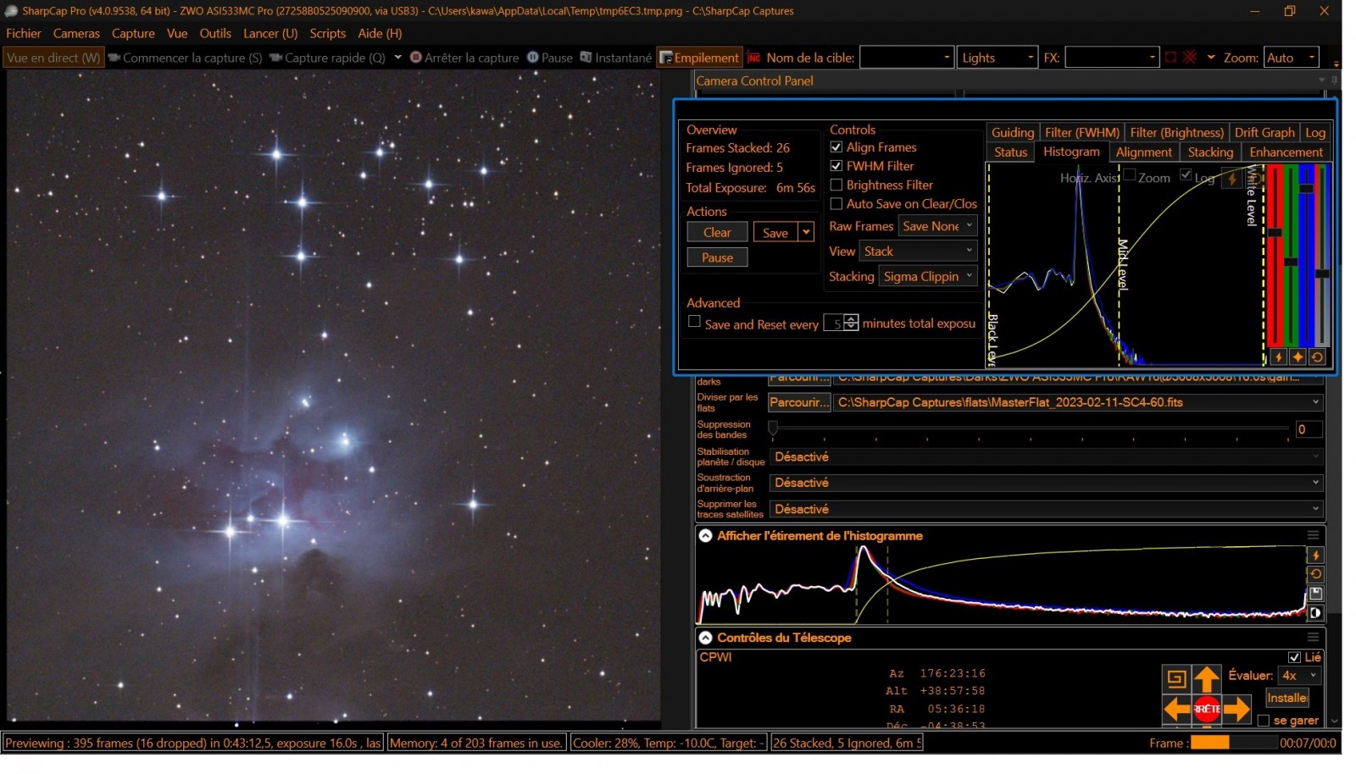Click the Installer button
Viewport: 1356px width, 774px height.
(x=1287, y=698)
